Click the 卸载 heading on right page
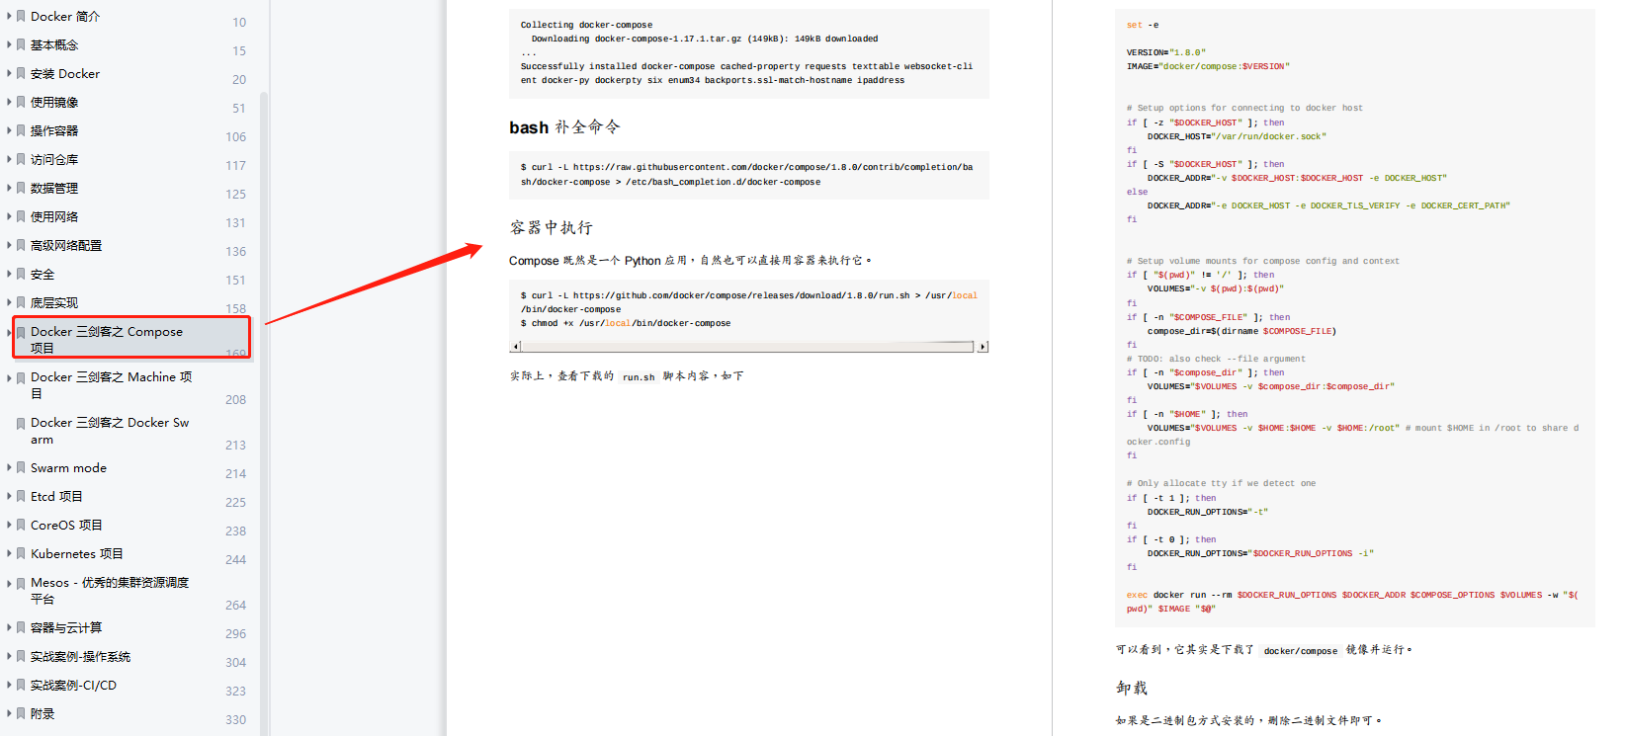This screenshot has height=736, width=1626. point(1132,689)
